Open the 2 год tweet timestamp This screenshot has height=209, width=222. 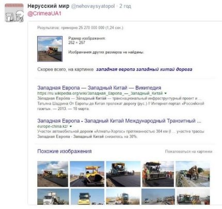click(x=125, y=6)
